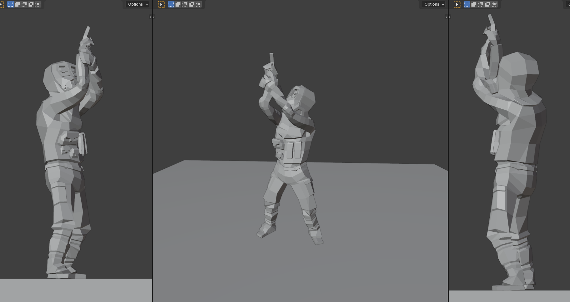Expand the toolbar arrow at middle viewport's left edge
This screenshot has width=570, height=302.
coord(154,17)
